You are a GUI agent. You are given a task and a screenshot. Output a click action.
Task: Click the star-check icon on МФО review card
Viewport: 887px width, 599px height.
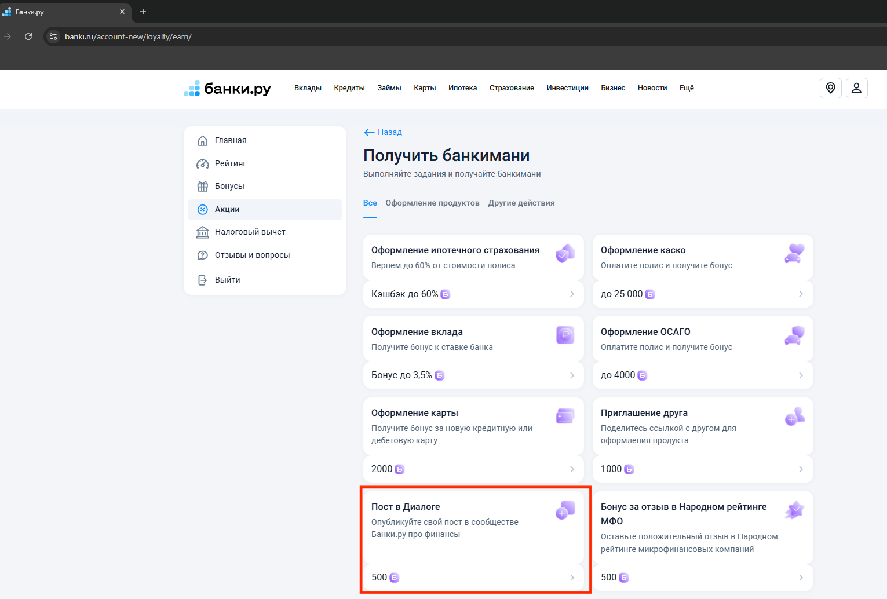tap(794, 510)
